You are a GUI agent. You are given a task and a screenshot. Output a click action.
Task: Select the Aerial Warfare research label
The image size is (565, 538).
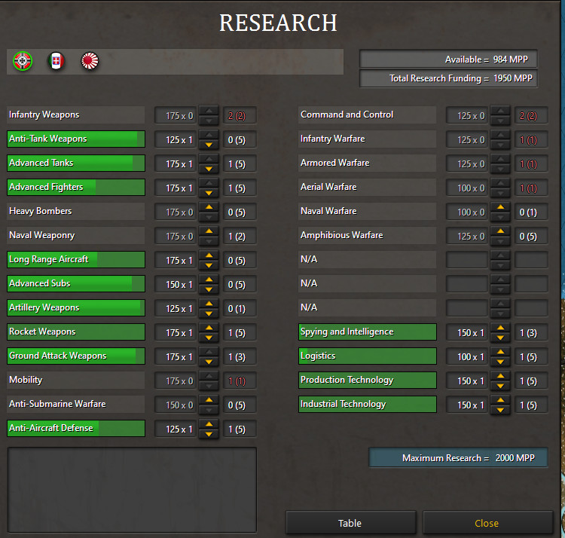(368, 188)
